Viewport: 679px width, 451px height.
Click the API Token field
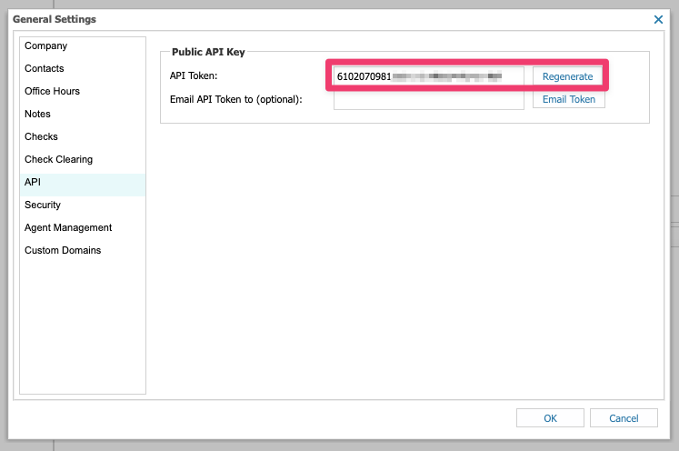(x=428, y=76)
